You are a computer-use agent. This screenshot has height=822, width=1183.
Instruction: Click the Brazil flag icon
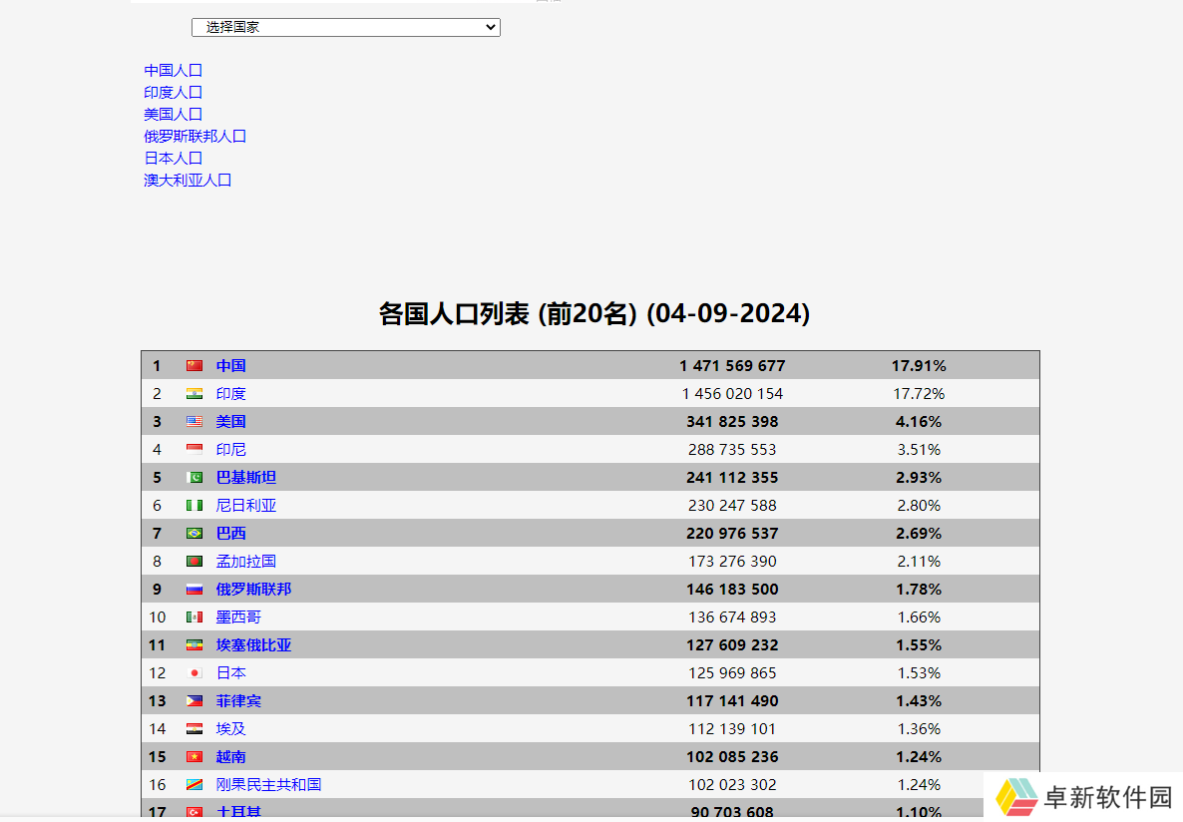[x=195, y=534]
